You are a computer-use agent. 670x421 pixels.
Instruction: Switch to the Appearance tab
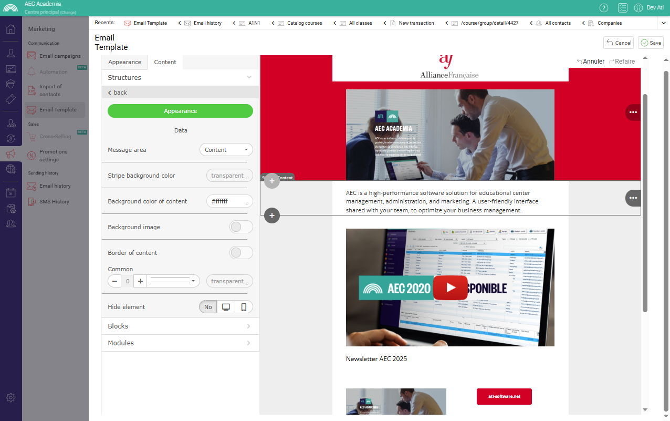[x=124, y=62]
